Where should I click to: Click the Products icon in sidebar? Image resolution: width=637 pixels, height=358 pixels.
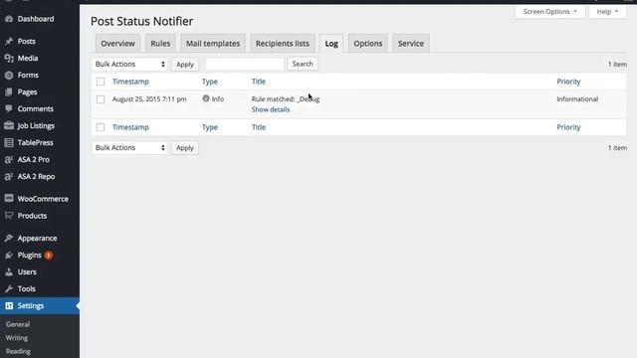click(9, 216)
